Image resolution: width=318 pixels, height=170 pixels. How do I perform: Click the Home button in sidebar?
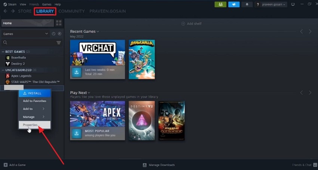[28, 23]
